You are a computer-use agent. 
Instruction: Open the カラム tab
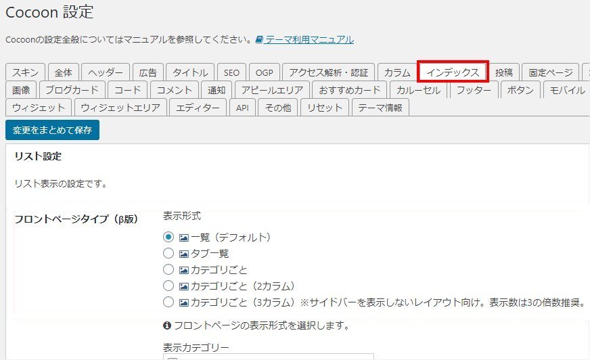(x=397, y=72)
